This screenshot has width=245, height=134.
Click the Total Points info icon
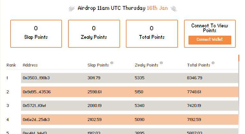[213, 63]
